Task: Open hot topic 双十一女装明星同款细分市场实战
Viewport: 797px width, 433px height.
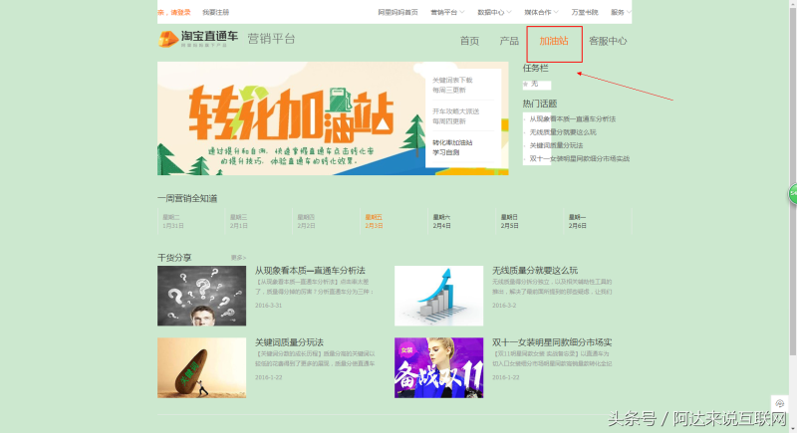Action: point(580,158)
